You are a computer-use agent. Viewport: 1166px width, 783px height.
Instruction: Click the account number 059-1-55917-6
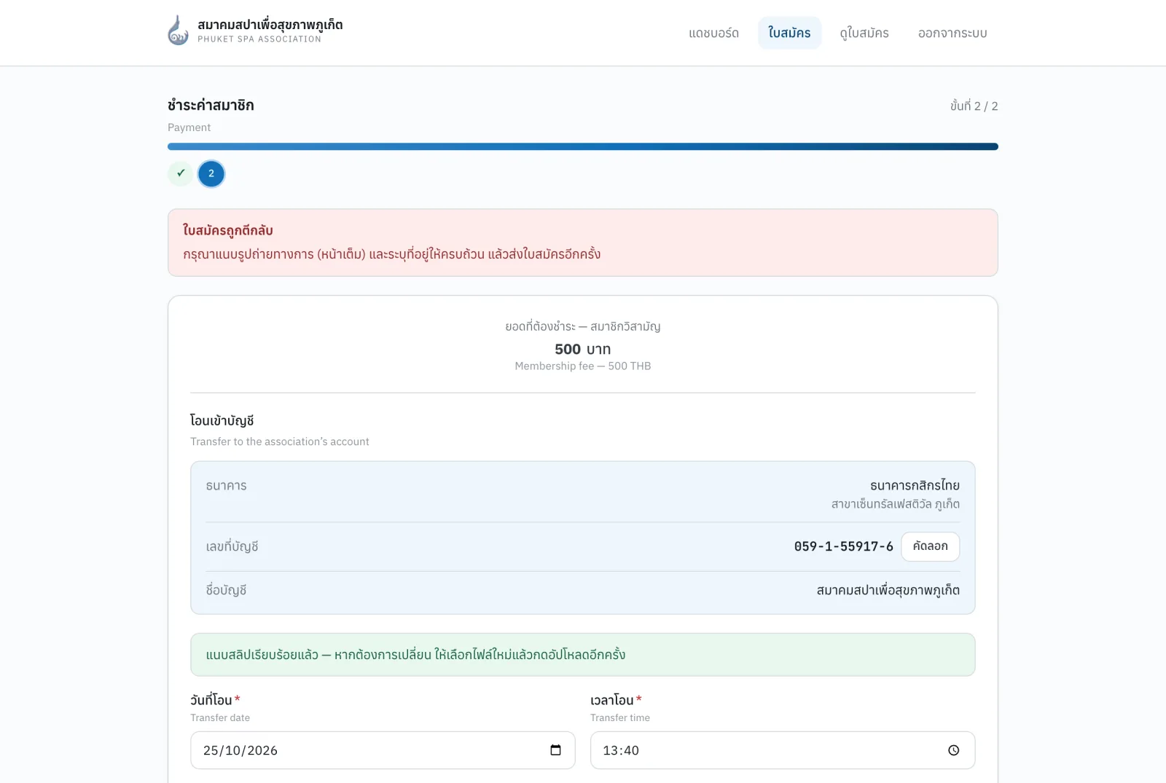click(x=843, y=546)
